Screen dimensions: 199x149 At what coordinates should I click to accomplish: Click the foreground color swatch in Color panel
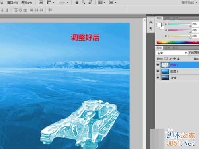click(x=159, y=25)
